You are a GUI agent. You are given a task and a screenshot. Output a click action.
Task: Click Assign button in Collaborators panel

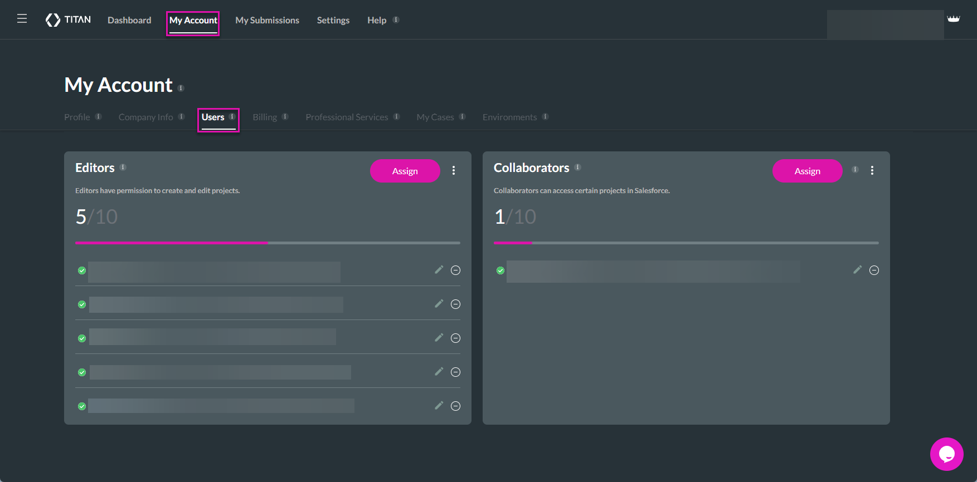[807, 171]
